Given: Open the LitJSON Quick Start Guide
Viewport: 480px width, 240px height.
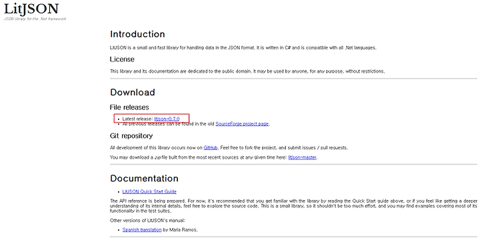Looking at the screenshot, I should pos(149,191).
